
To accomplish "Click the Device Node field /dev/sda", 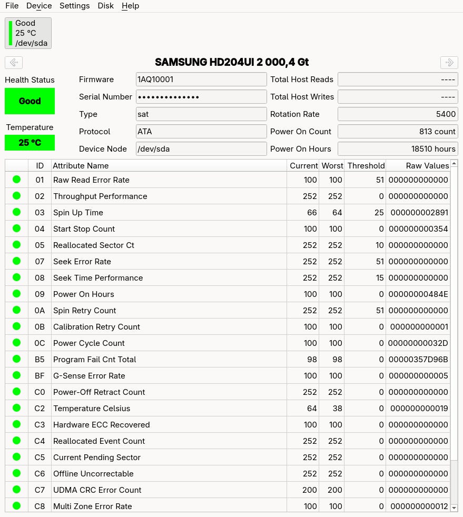I will tap(201, 149).
